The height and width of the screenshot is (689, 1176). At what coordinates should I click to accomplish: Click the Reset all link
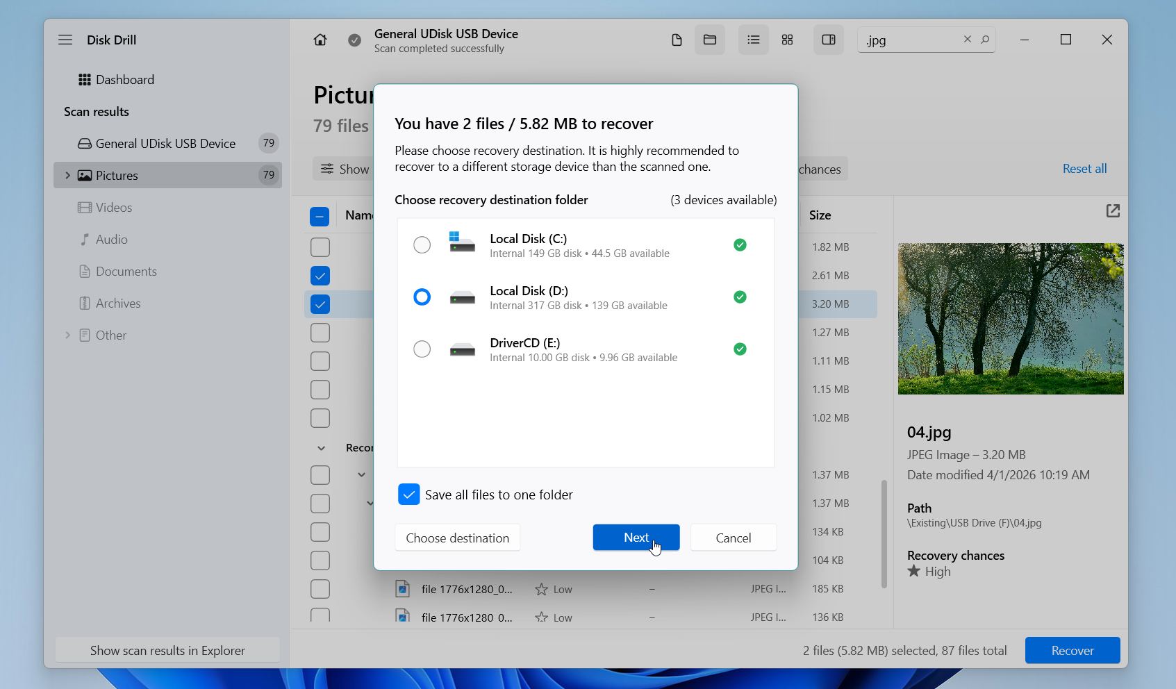coord(1084,168)
